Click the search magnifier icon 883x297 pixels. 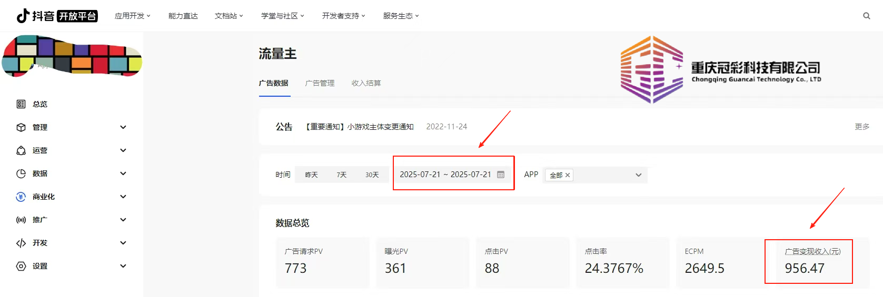[866, 16]
